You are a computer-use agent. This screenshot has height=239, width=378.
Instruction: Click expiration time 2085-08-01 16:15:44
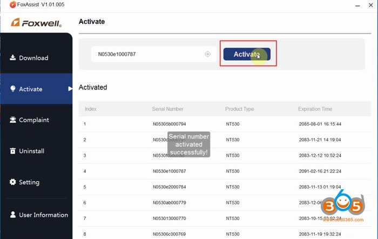pyautogui.click(x=320, y=124)
